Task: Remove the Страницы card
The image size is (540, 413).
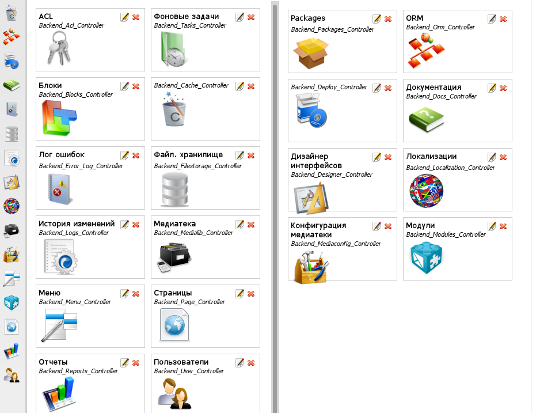Action: (x=251, y=294)
